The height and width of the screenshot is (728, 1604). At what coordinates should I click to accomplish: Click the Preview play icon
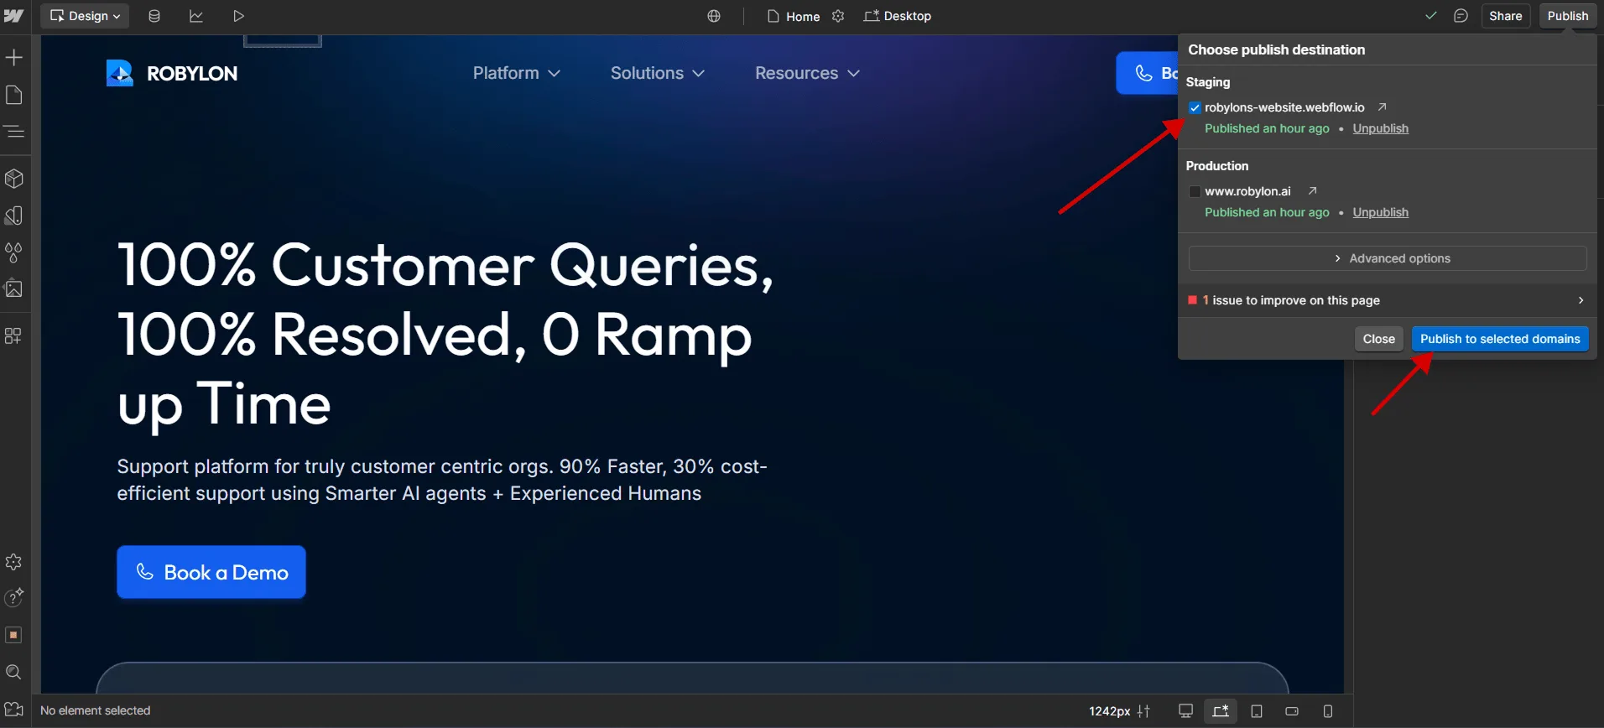(239, 16)
